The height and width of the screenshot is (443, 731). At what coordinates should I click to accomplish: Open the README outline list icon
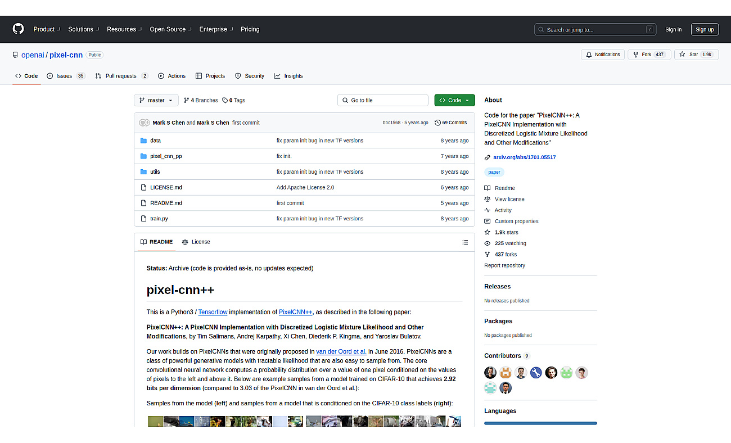click(x=465, y=242)
